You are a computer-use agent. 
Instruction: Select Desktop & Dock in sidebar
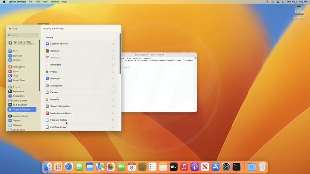[x=20, y=116]
